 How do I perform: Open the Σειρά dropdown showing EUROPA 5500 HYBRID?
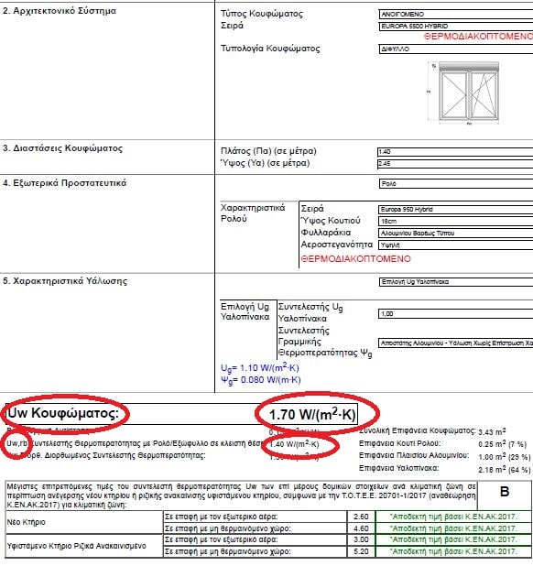(x=456, y=27)
